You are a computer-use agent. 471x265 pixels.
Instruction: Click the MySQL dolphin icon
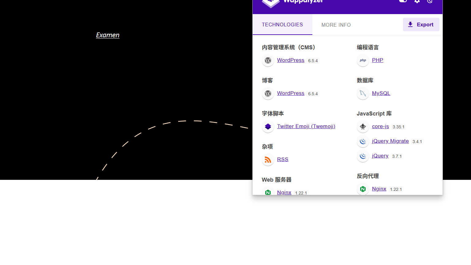(x=363, y=93)
